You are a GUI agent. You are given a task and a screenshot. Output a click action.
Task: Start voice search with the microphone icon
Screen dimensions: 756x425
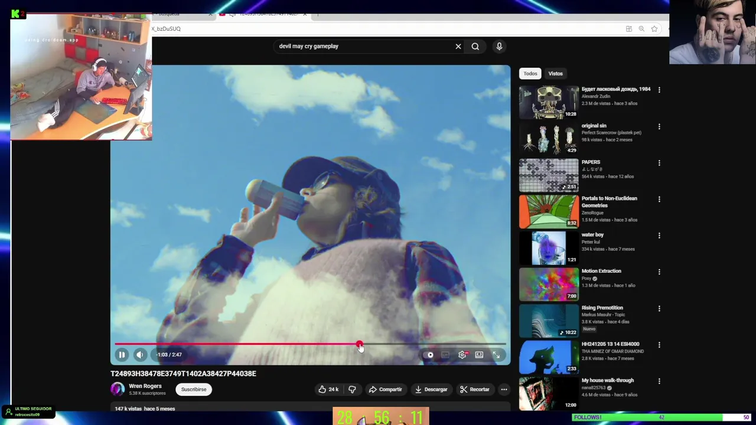click(499, 46)
